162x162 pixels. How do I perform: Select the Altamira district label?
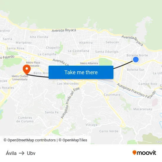point(86,43)
